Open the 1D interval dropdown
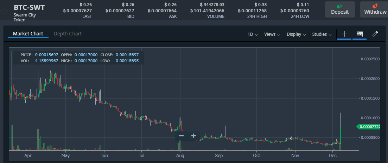 (x=253, y=34)
